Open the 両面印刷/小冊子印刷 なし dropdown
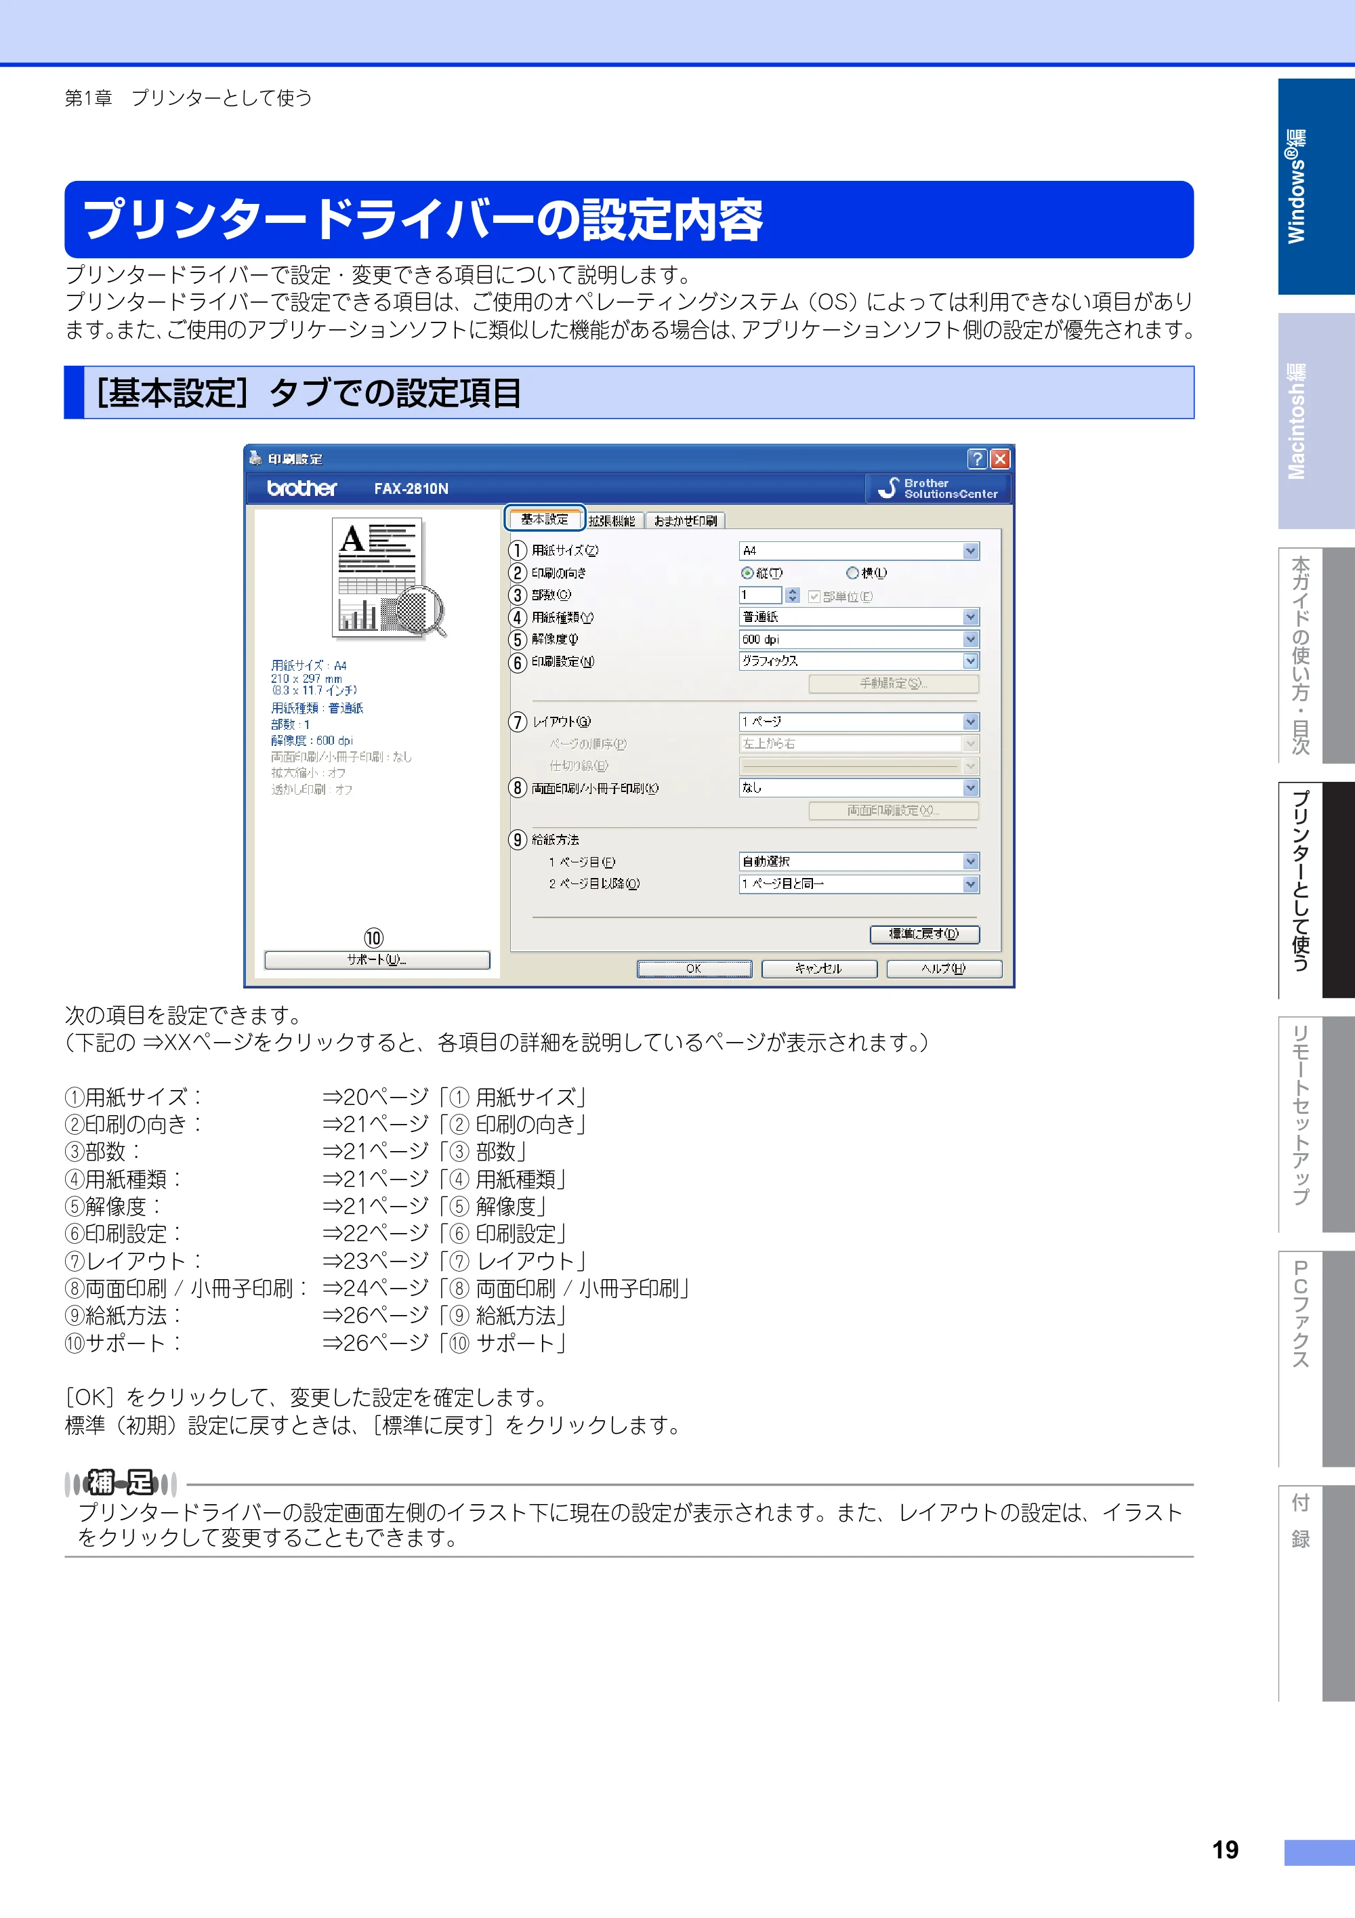Viewport: 1355px width, 1918px height. [x=859, y=788]
